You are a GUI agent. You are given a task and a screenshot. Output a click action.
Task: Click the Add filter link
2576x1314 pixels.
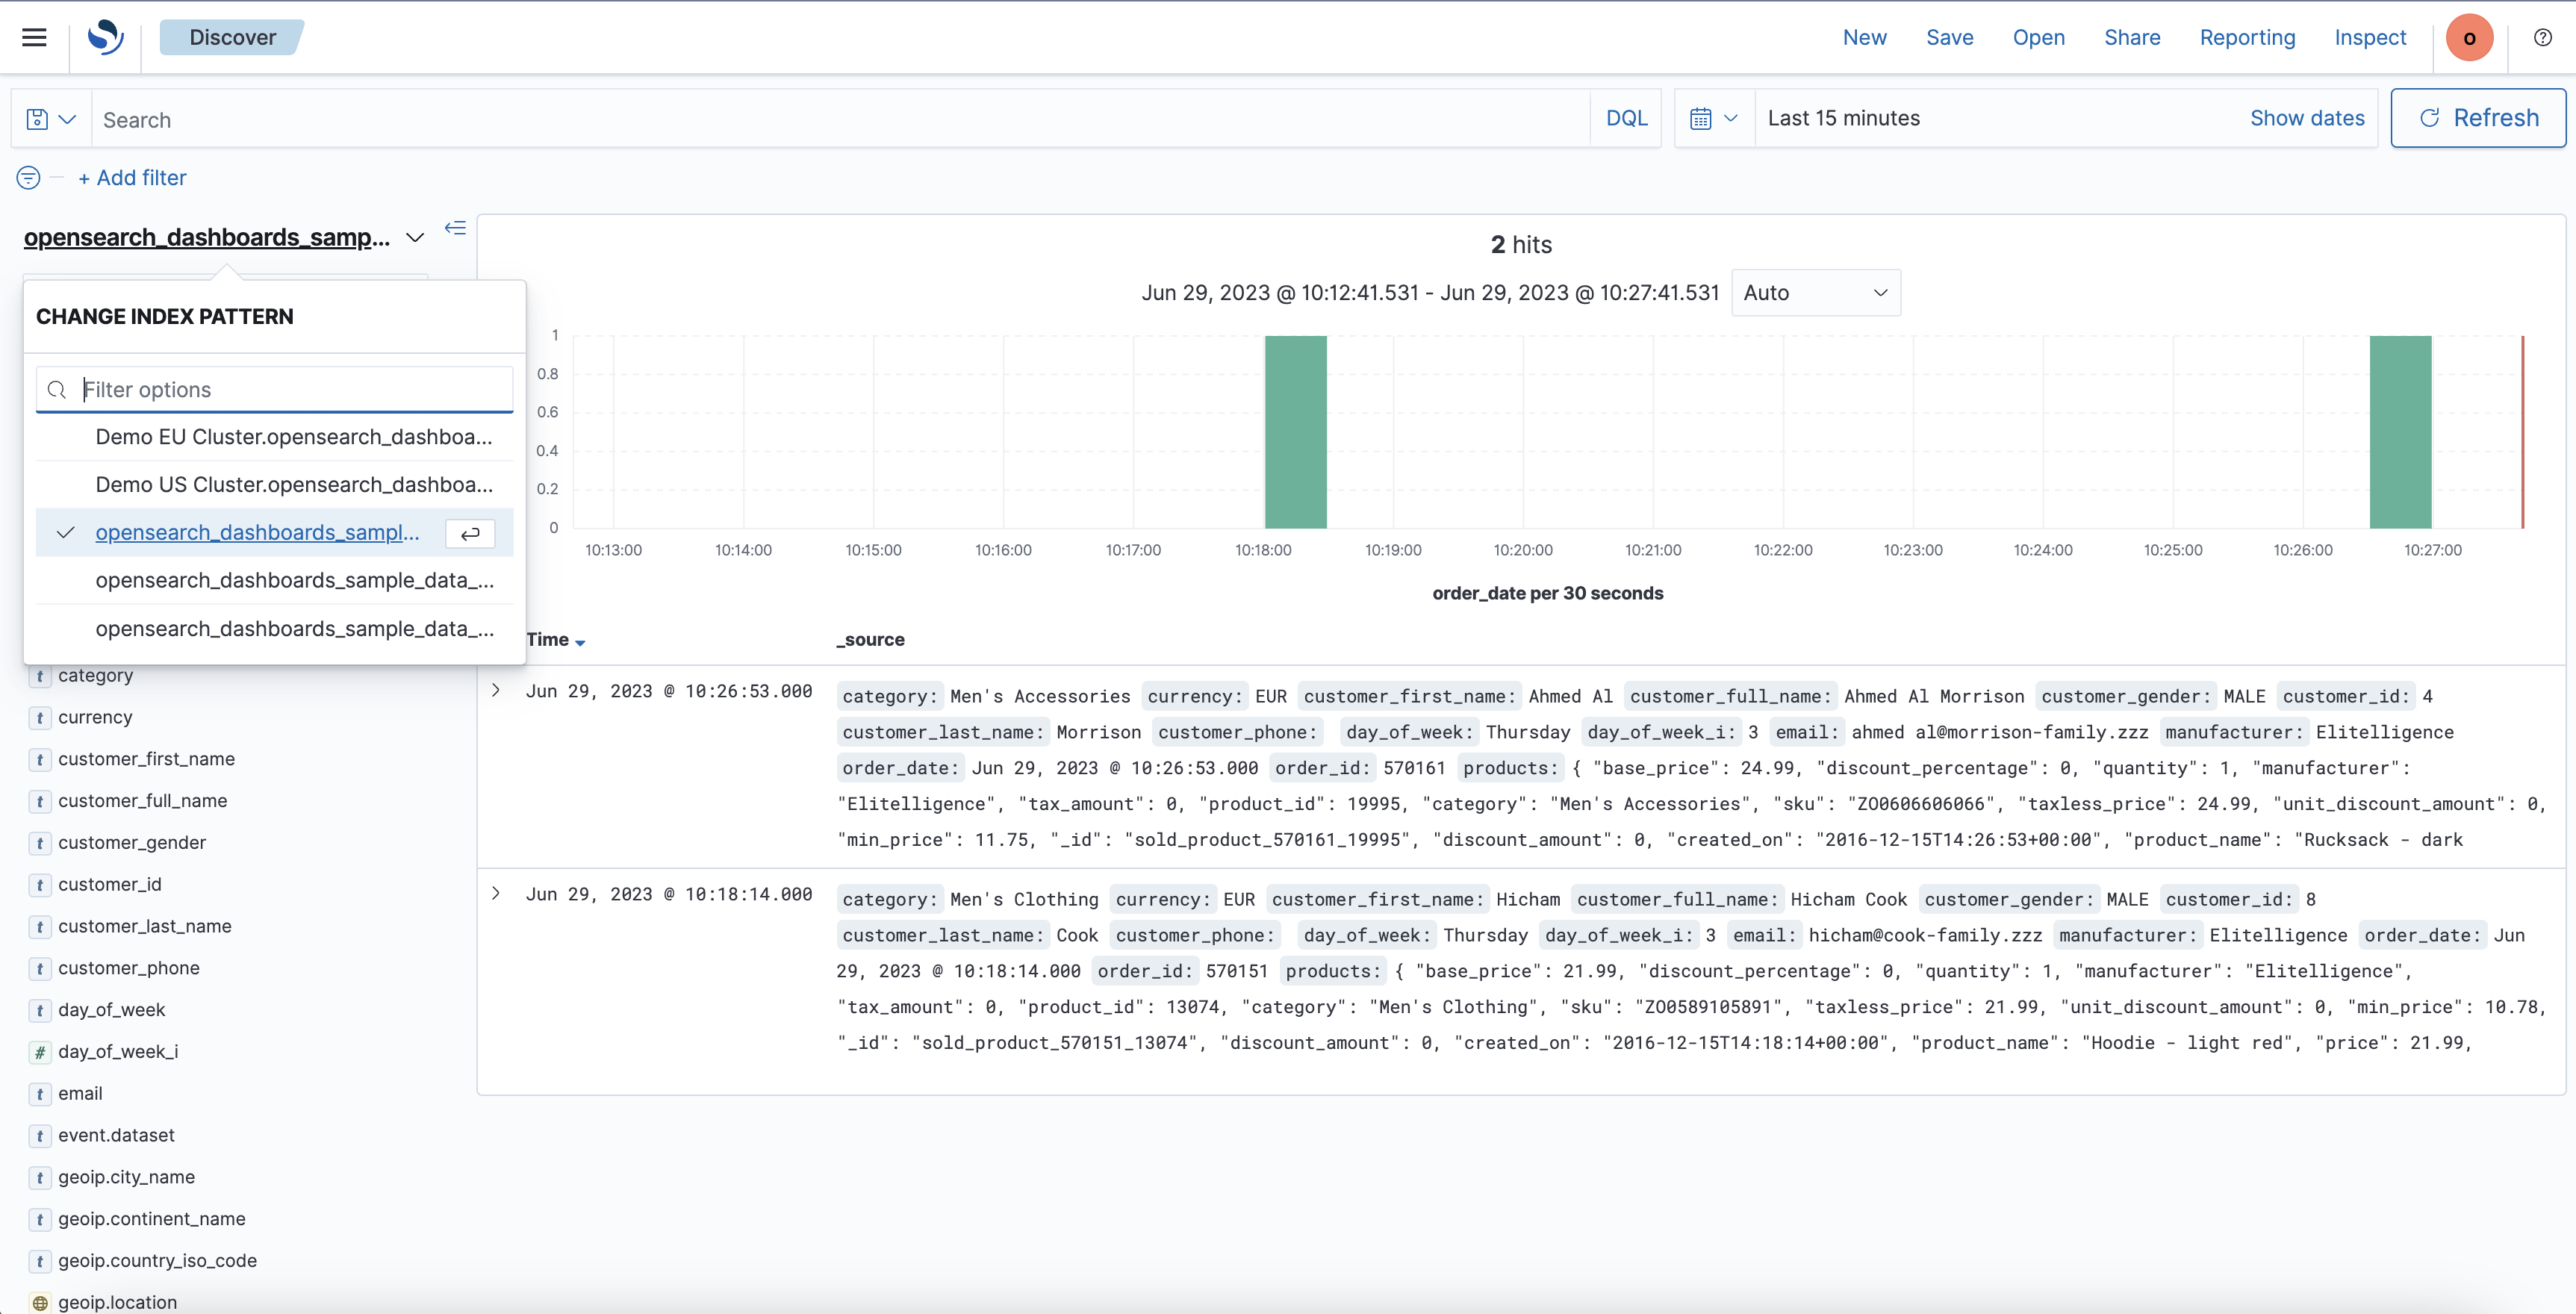coord(132,177)
